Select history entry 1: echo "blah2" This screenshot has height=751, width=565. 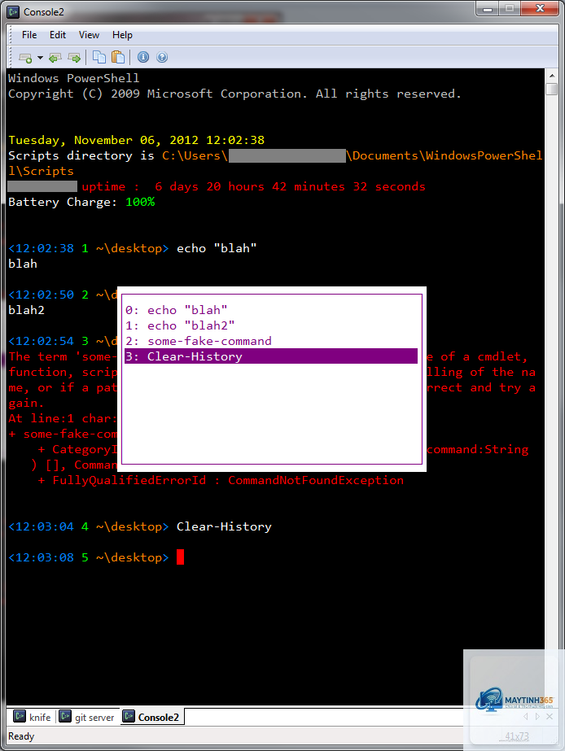click(271, 325)
